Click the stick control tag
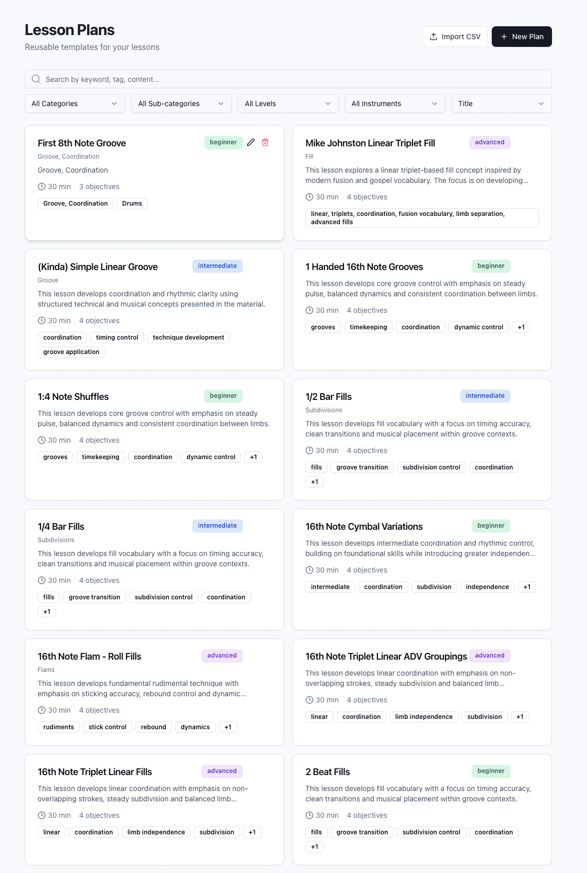587x873 pixels. 108,727
